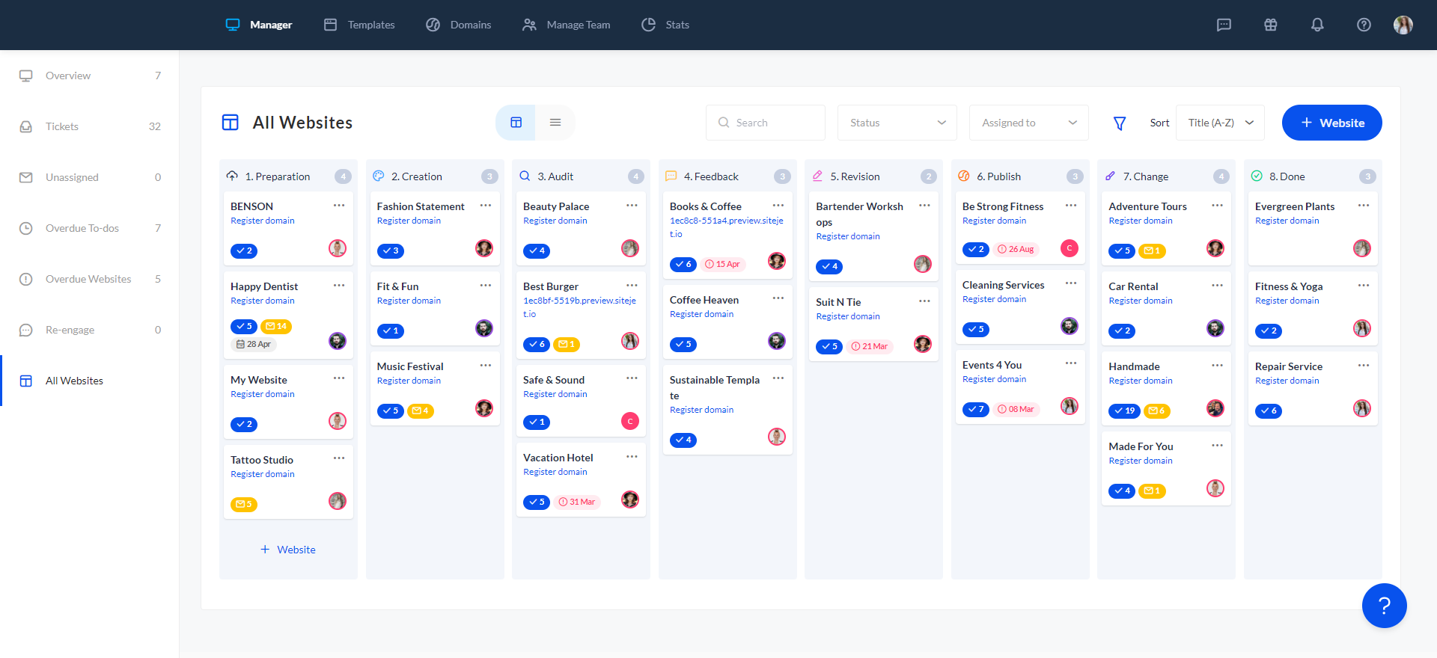Open notifications bell icon
Viewport: 1437px width, 658px height.
coord(1317,25)
